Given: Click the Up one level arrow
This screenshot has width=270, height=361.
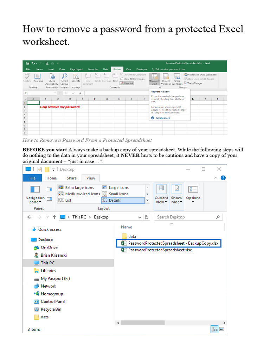Looking at the screenshot, I should coord(54,217).
